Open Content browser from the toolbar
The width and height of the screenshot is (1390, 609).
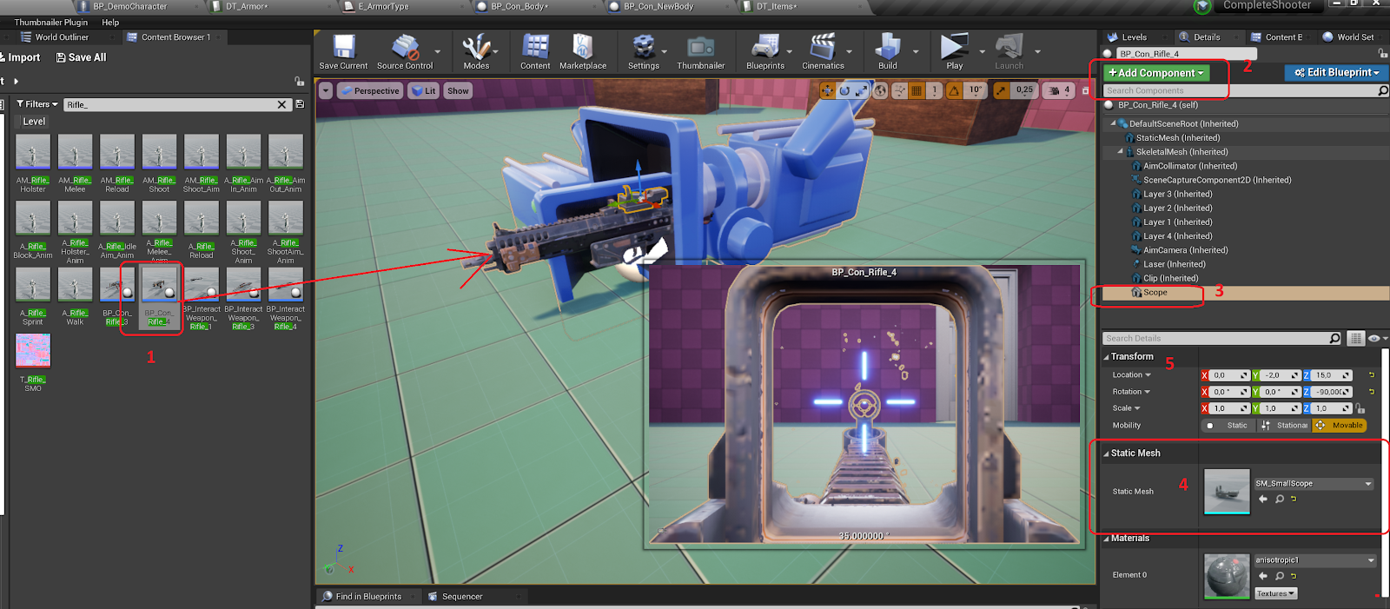tap(535, 51)
